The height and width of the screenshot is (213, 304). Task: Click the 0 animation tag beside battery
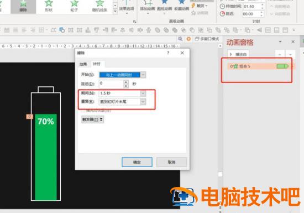coord(29,116)
